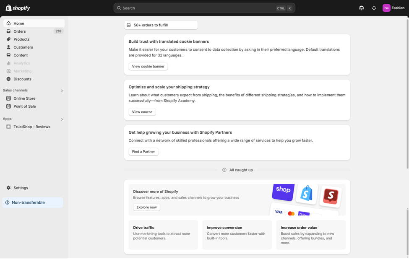Viewport: 409px width, 259px height.
Task: Click the Explore now button
Action: click(146, 207)
